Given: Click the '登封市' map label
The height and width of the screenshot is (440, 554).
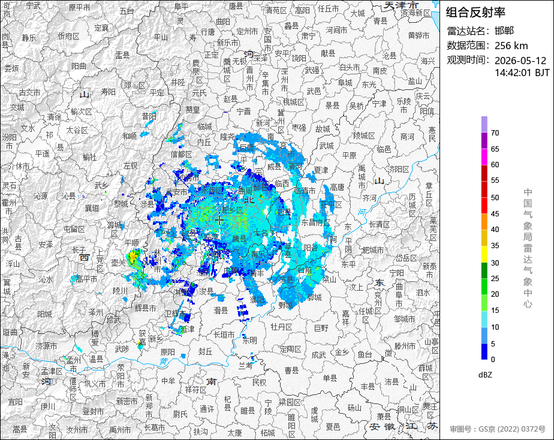Looking at the screenshot, I should point(93,411).
